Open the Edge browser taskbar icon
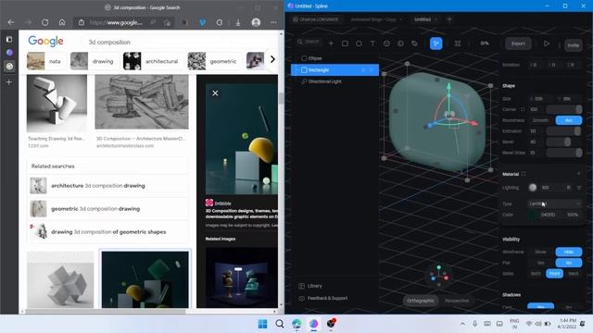Viewport: 593px width, 333px height. tap(296, 324)
